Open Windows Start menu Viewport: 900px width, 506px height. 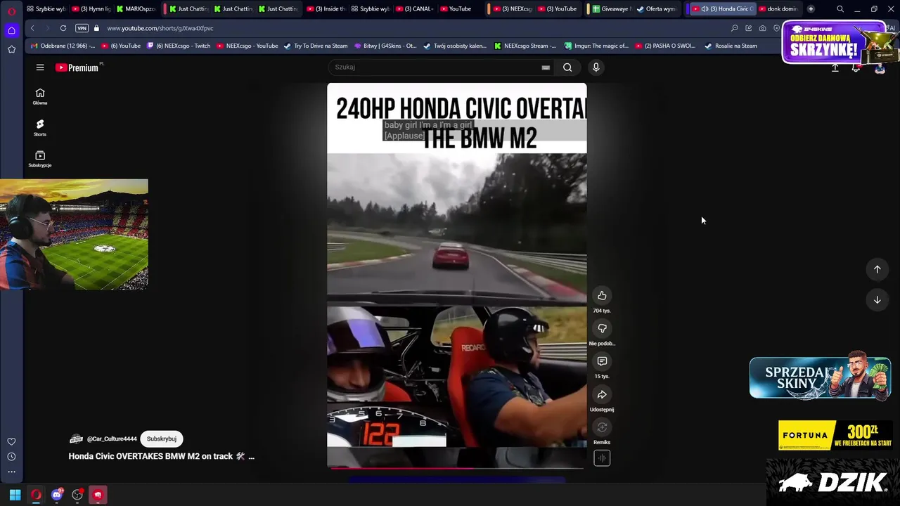(x=15, y=495)
